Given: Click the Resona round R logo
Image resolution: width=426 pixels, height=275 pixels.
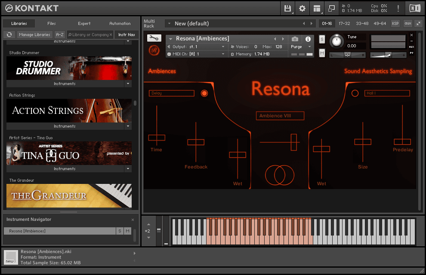Looking at the screenshot, I should tap(154, 50).
